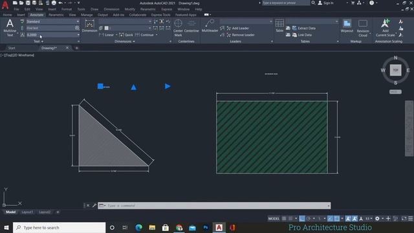Insert a Center Mark
The width and height of the screenshot is (414, 233).
point(178,28)
